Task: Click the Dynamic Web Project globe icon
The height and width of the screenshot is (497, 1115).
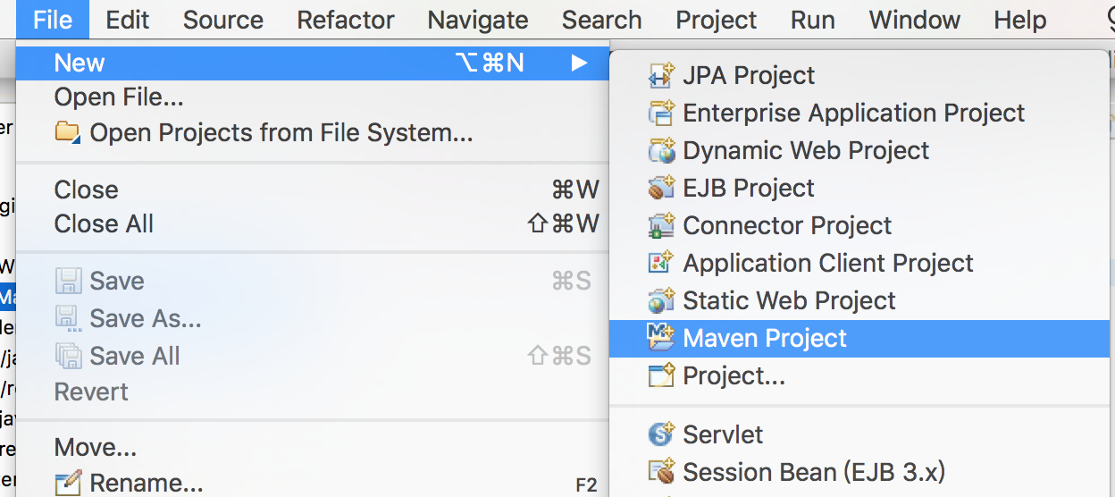Action: pos(660,151)
